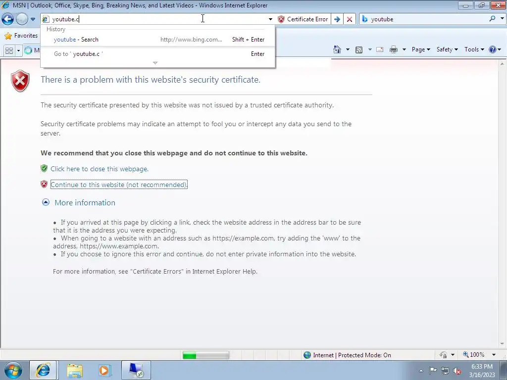The width and height of the screenshot is (507, 380).
Task: Click the red Stop loading X button
Action: (x=350, y=19)
